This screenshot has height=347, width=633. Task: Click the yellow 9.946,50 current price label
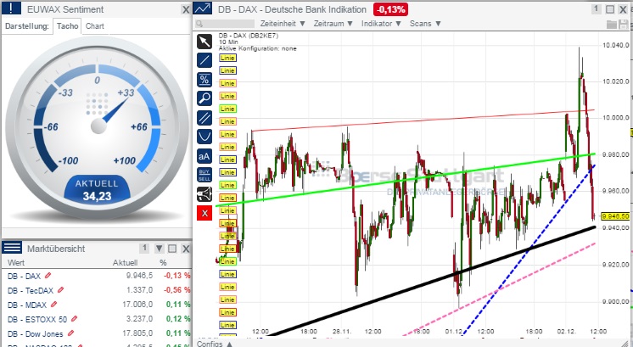[x=615, y=216]
